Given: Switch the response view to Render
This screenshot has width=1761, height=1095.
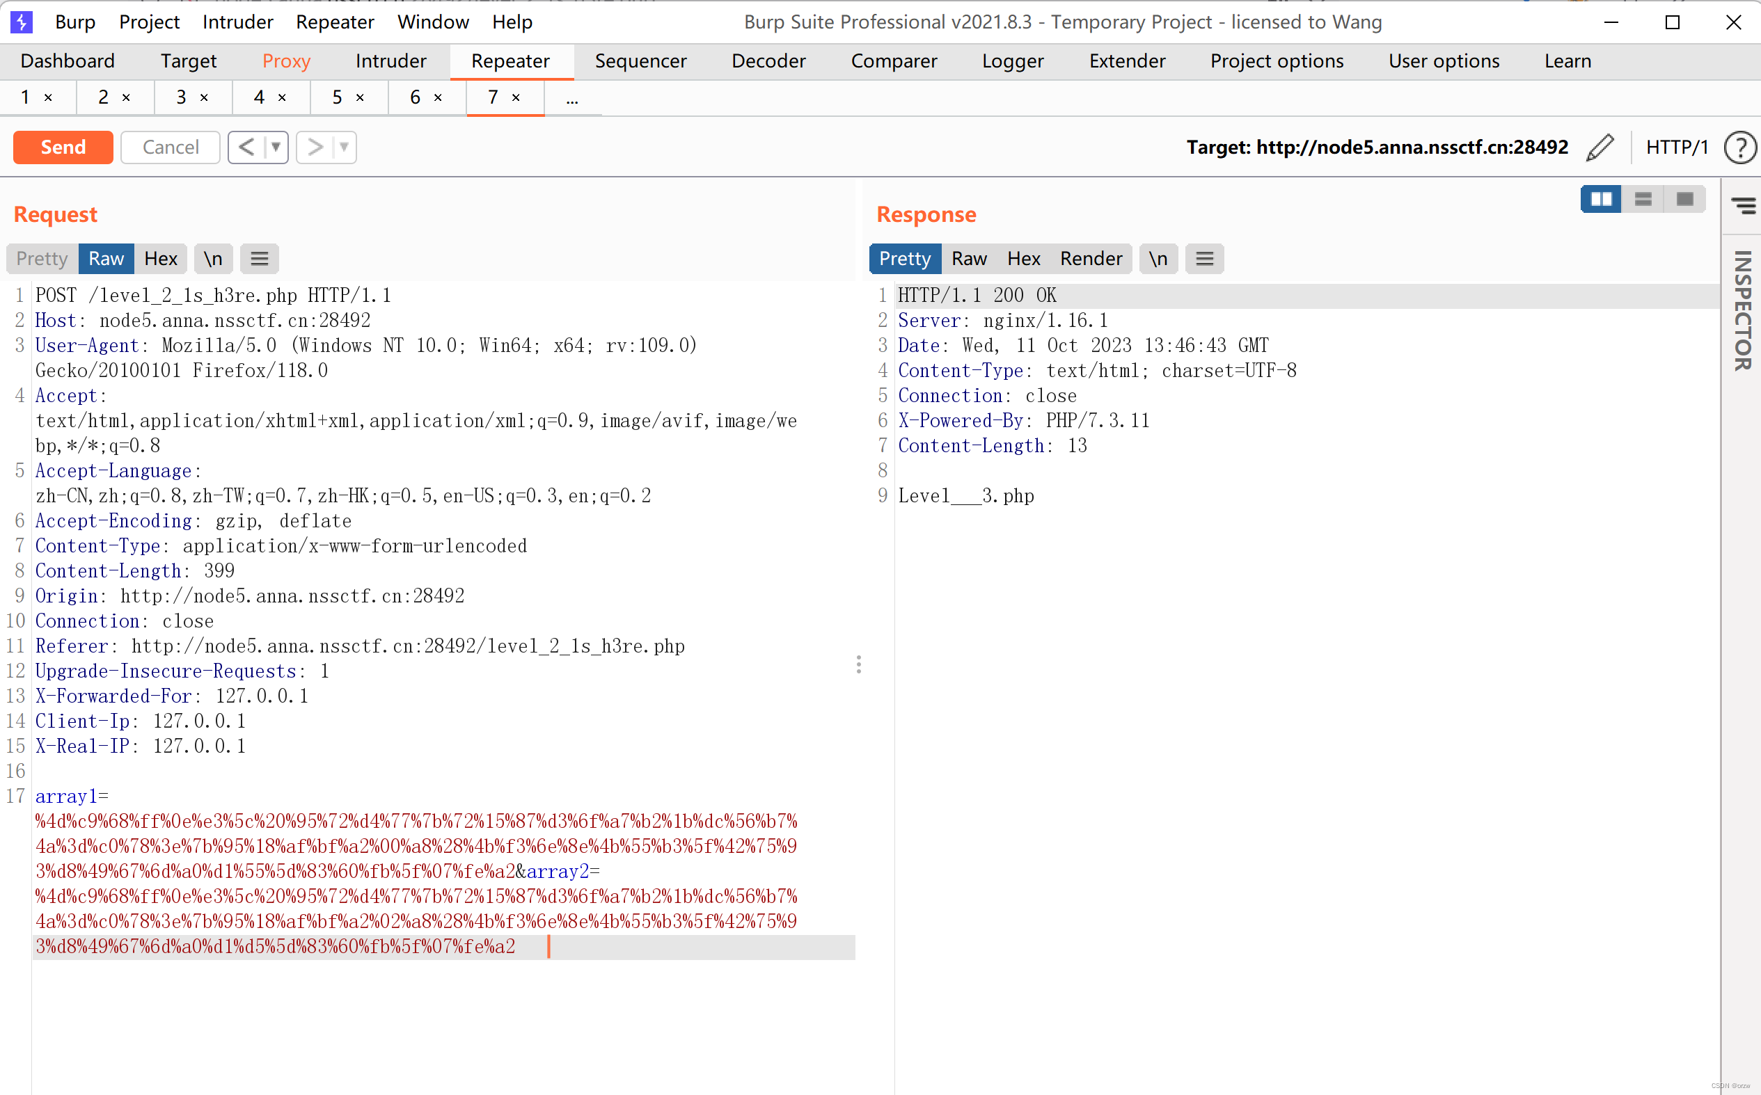Looking at the screenshot, I should [x=1090, y=259].
